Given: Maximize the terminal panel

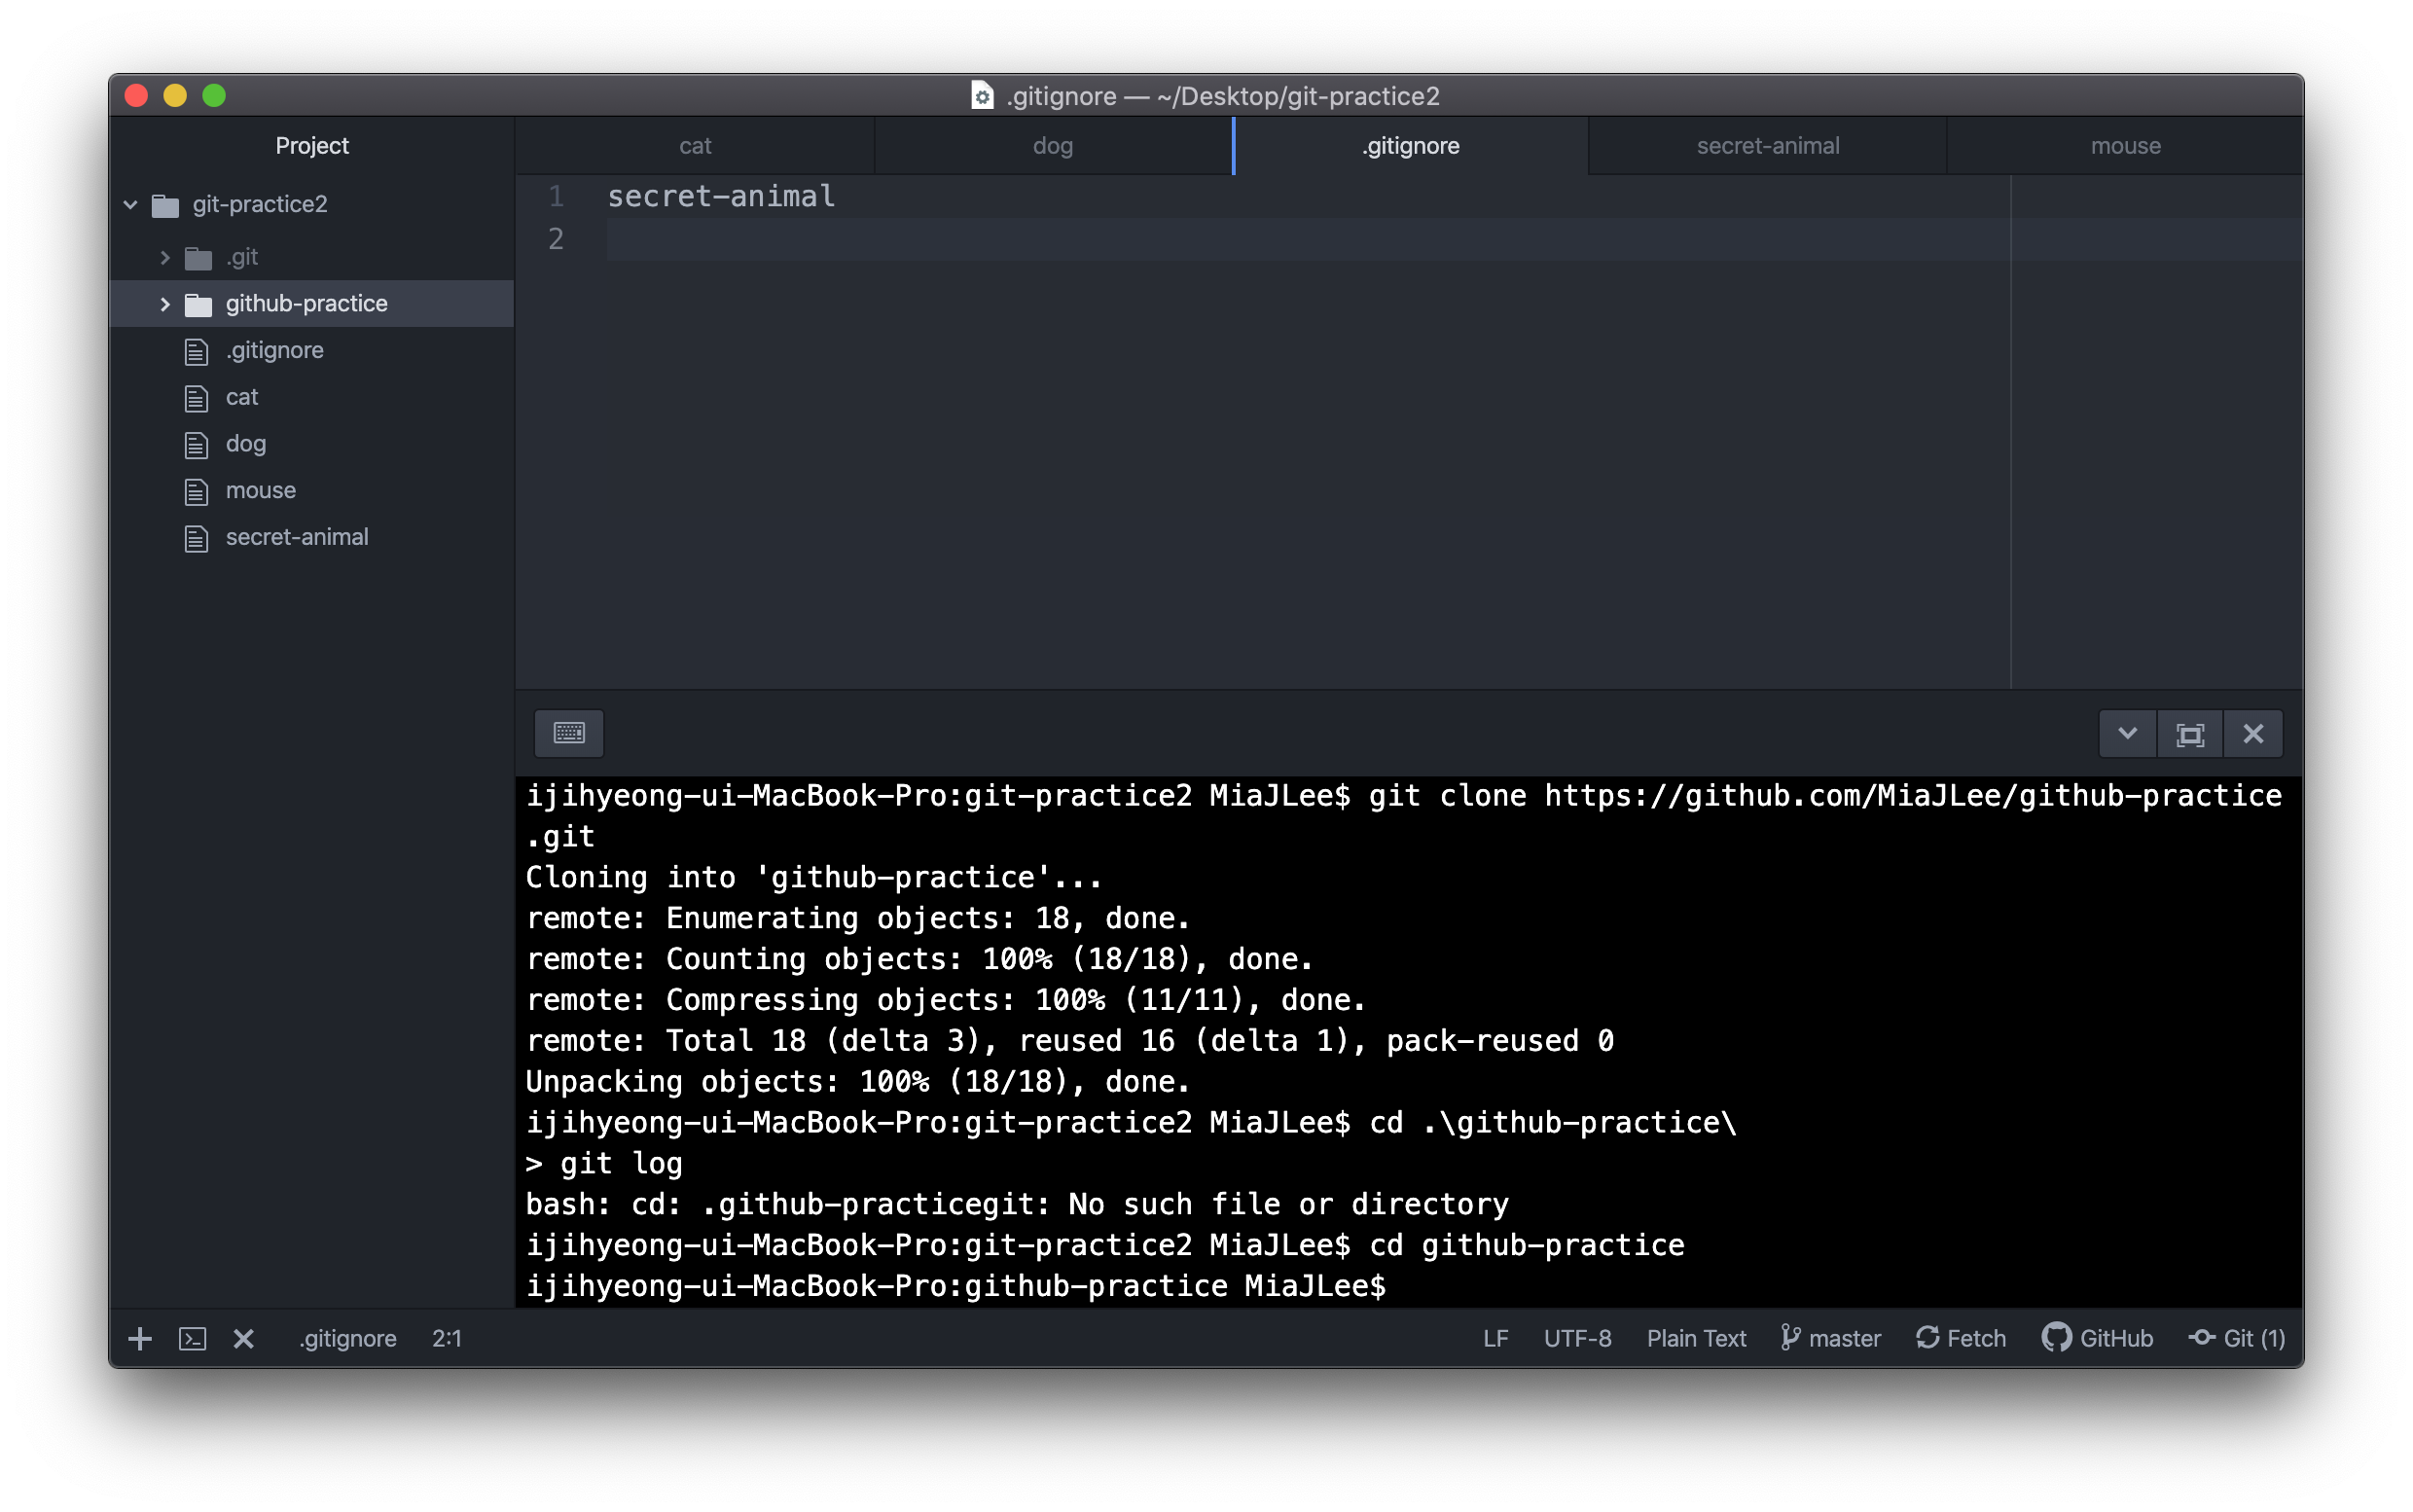Looking at the screenshot, I should 2190,734.
